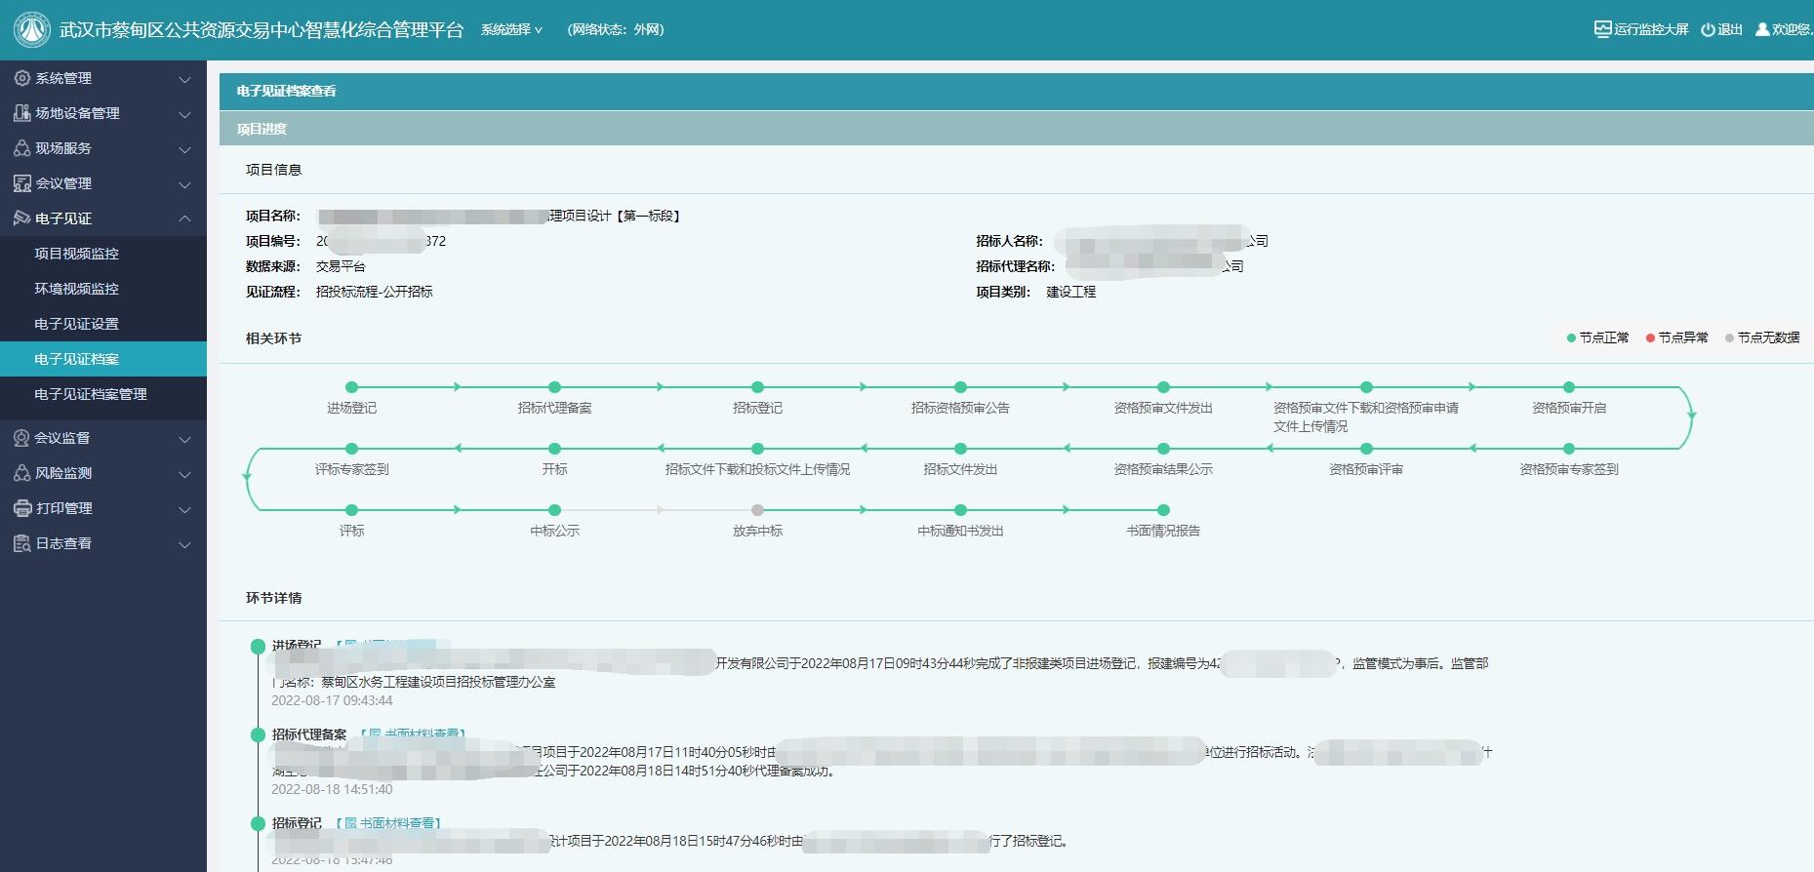The width and height of the screenshot is (1814, 872).
Task: Select the 开标 process node
Action: [x=555, y=449]
